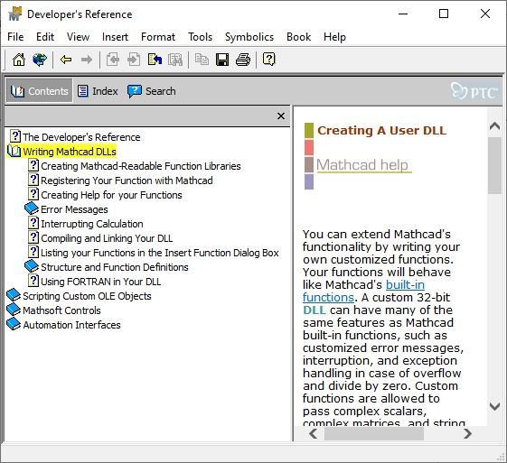Open Automation Interfaces book
The height and width of the screenshot is (463, 507).
(x=71, y=325)
